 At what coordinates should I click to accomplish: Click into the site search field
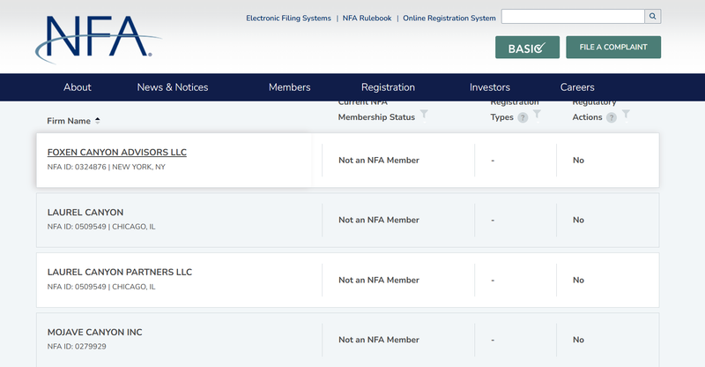point(573,17)
